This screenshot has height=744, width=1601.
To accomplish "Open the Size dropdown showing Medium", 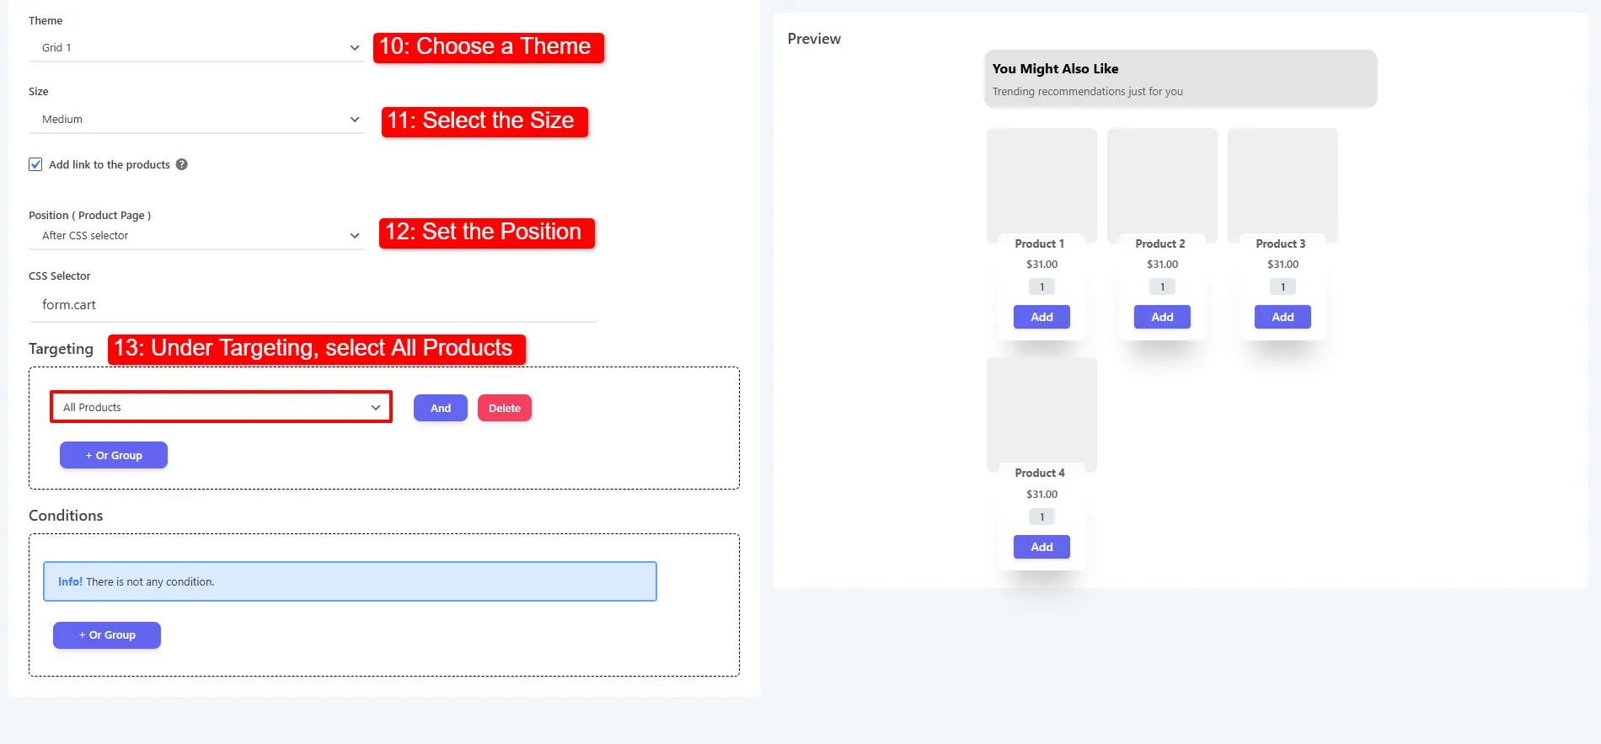I will (196, 120).
